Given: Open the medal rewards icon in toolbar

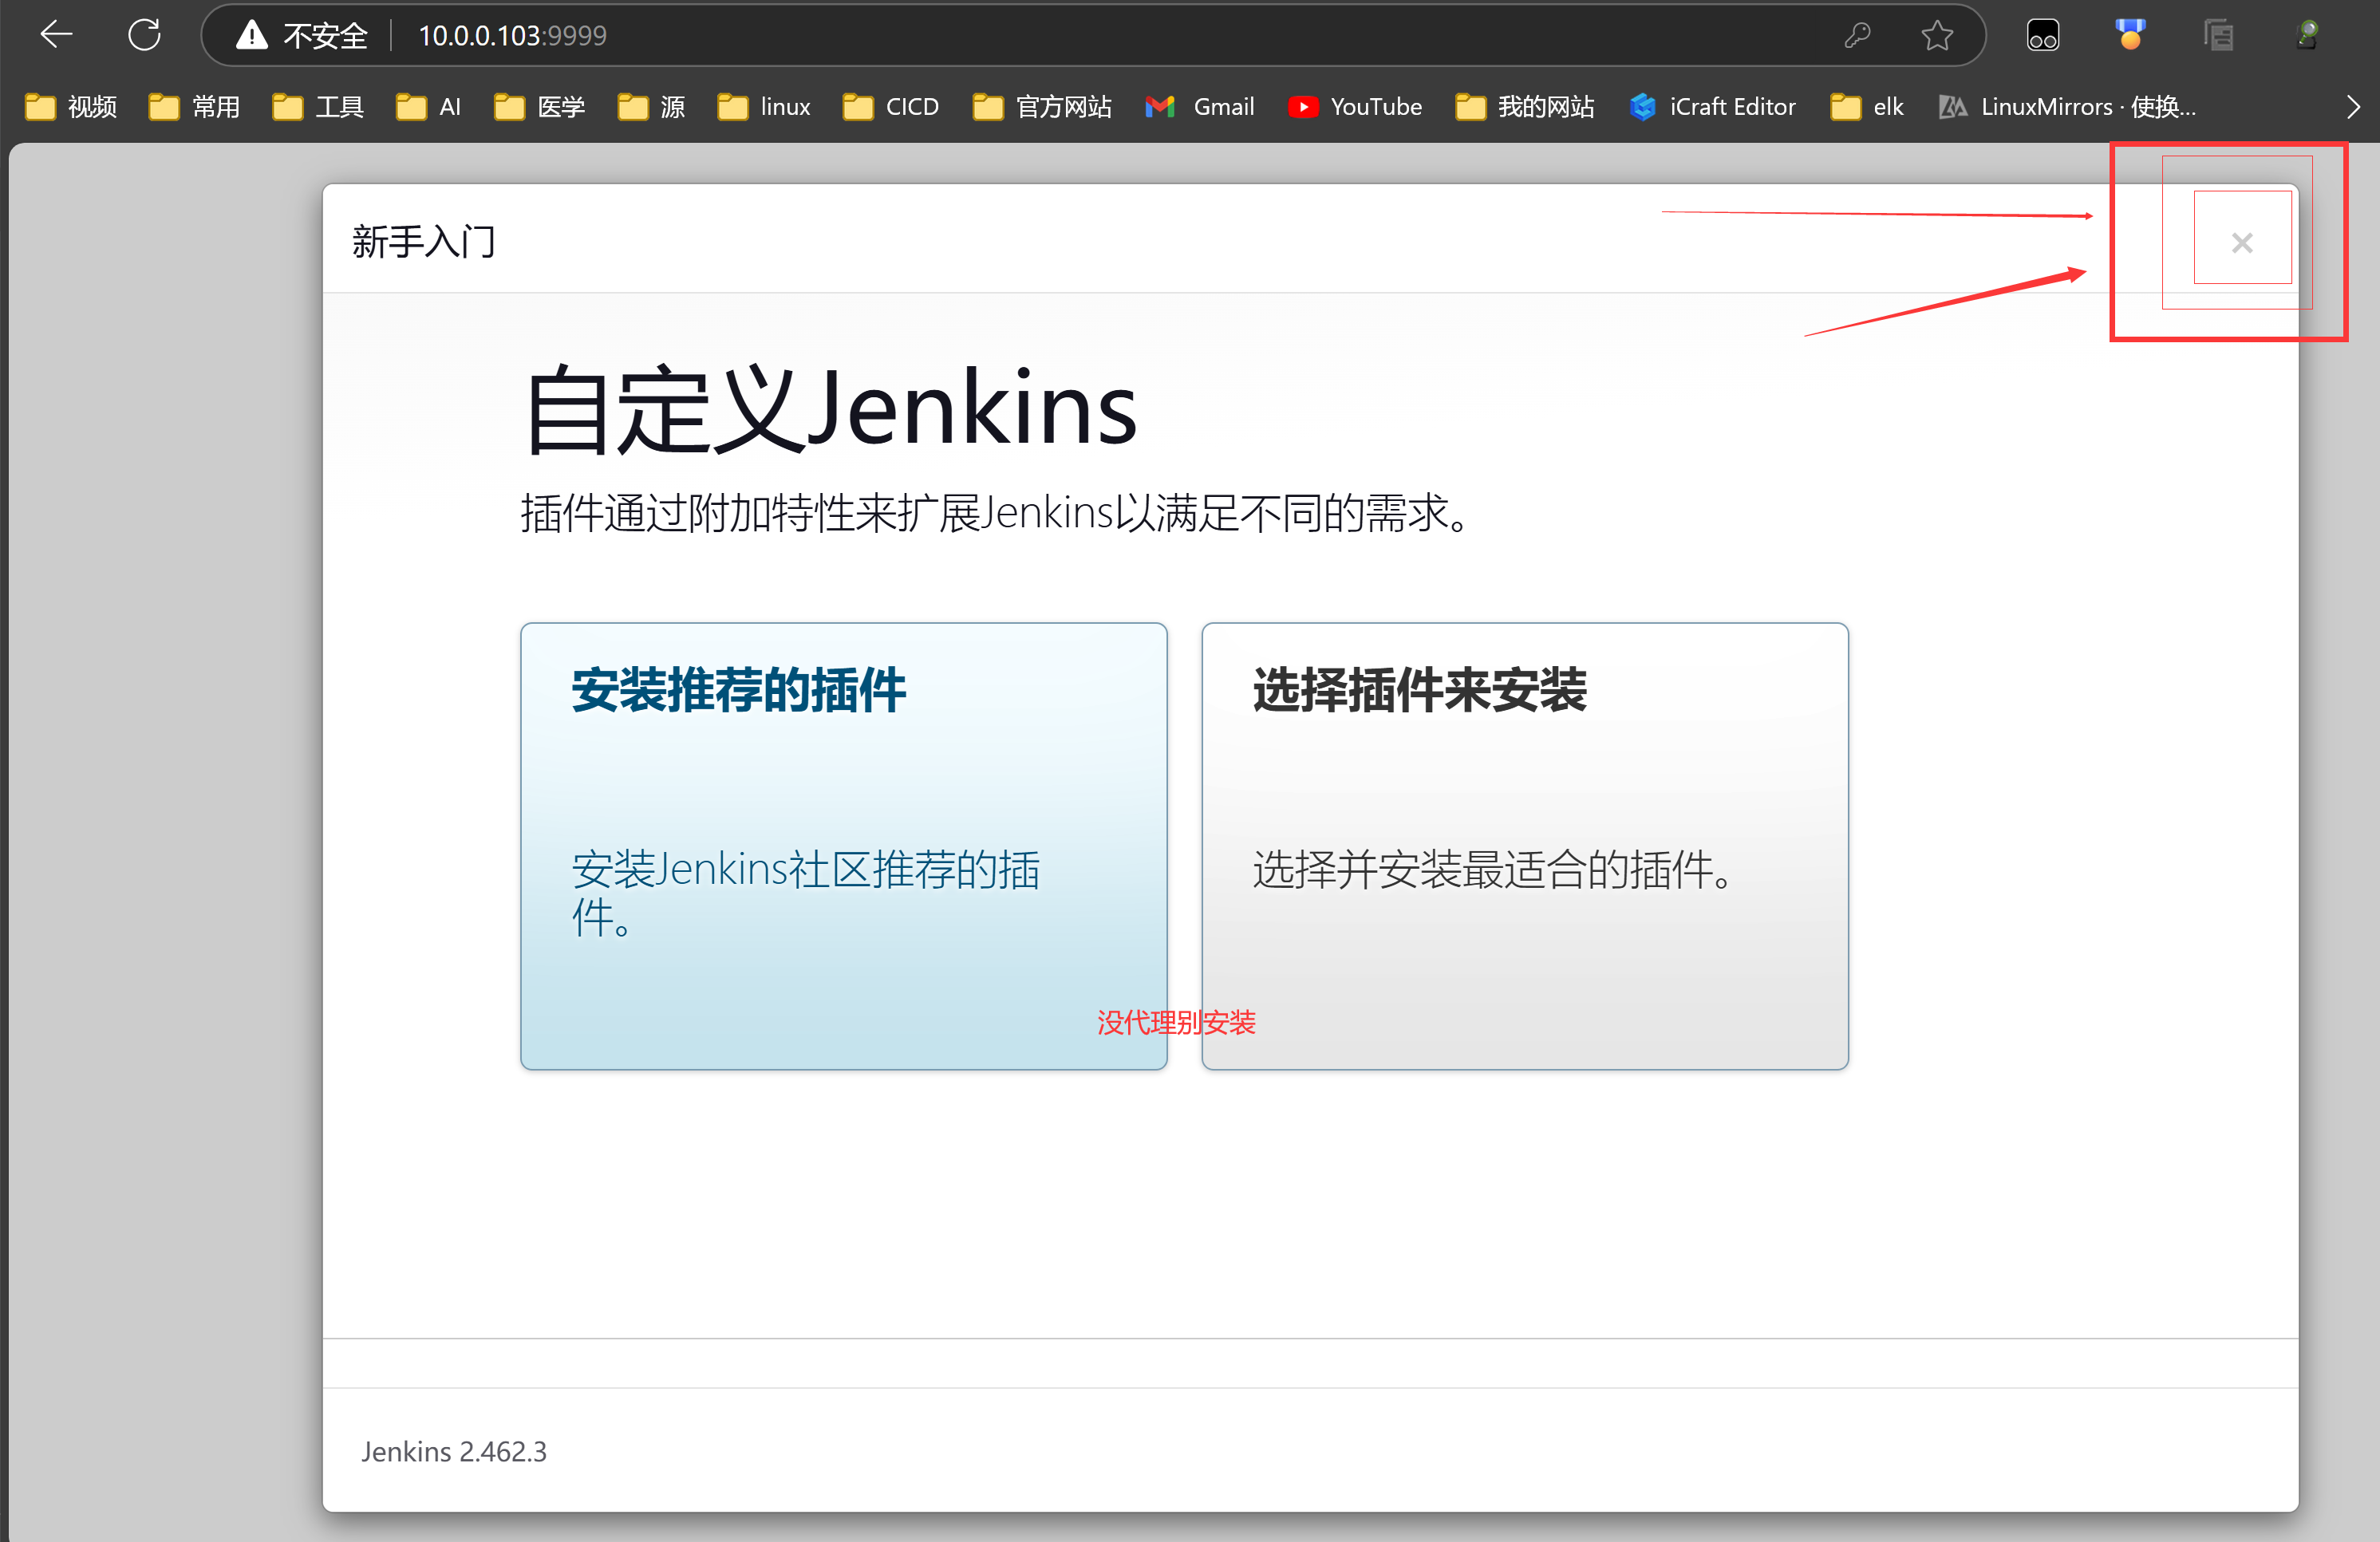Looking at the screenshot, I should click(2131, 36).
